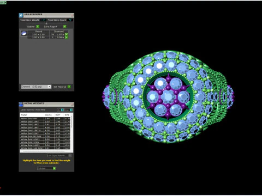Click the green Update button icon

[38, 27]
